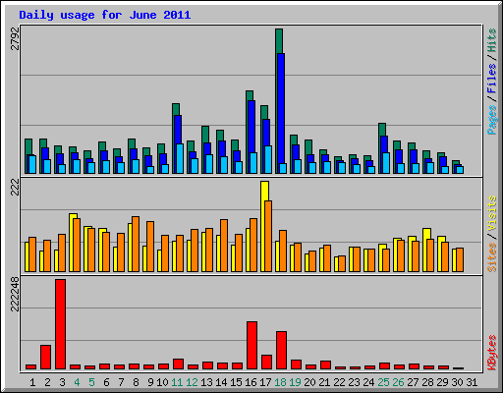The height and width of the screenshot is (393, 503).
Task: Click day label 23 on the x-axis
Action: (354, 382)
